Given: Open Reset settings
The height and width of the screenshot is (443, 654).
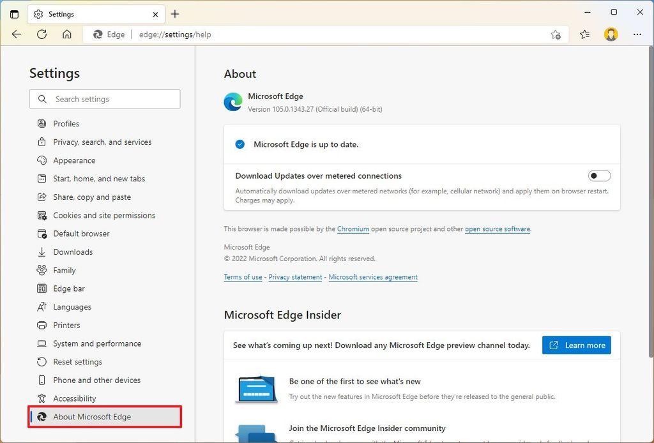Looking at the screenshot, I should [78, 361].
